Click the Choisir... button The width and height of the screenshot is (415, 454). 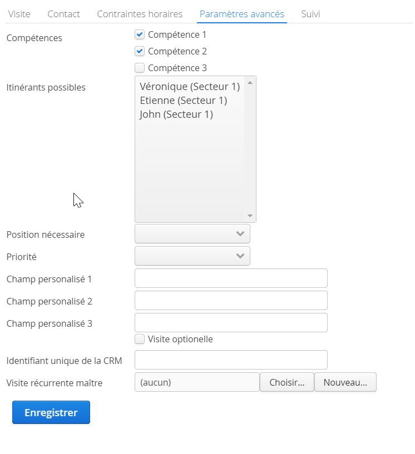tap(287, 382)
